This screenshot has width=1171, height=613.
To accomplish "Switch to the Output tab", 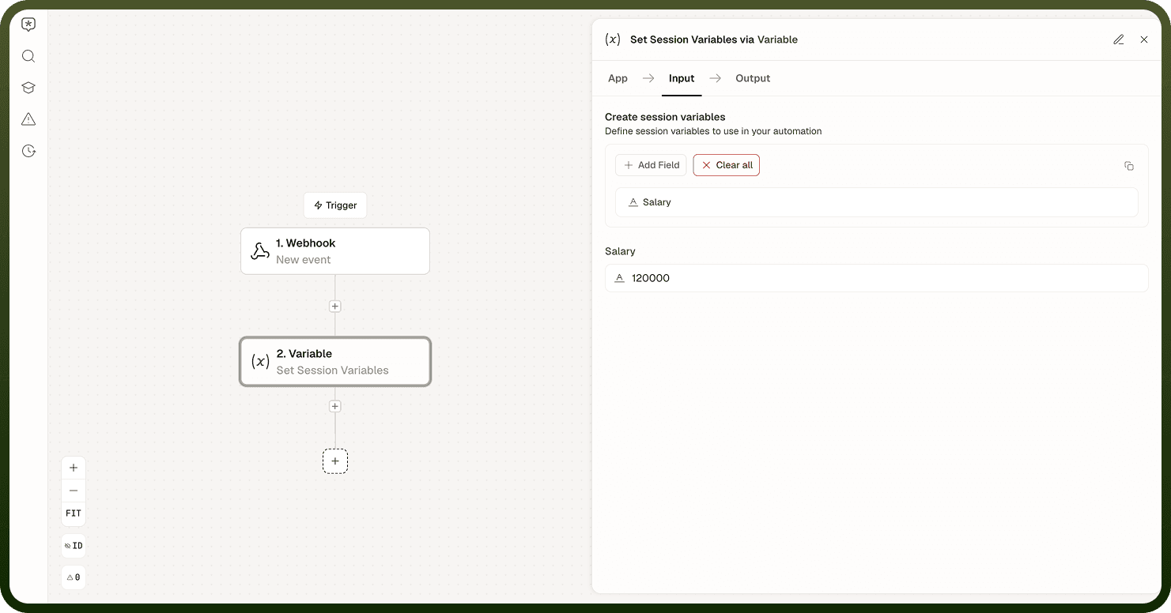I will click(x=753, y=78).
